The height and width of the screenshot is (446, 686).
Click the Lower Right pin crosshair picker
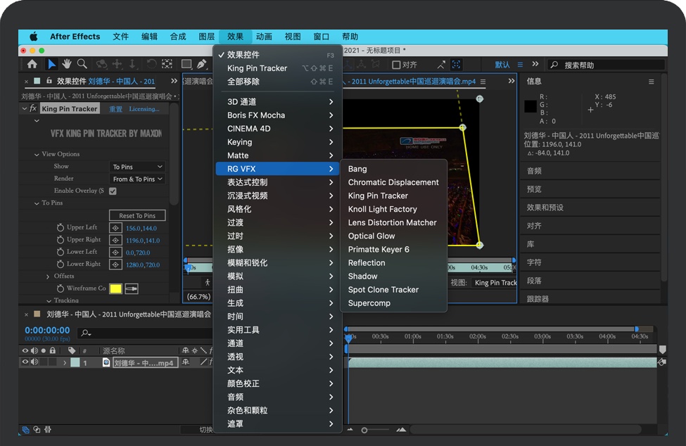115,265
